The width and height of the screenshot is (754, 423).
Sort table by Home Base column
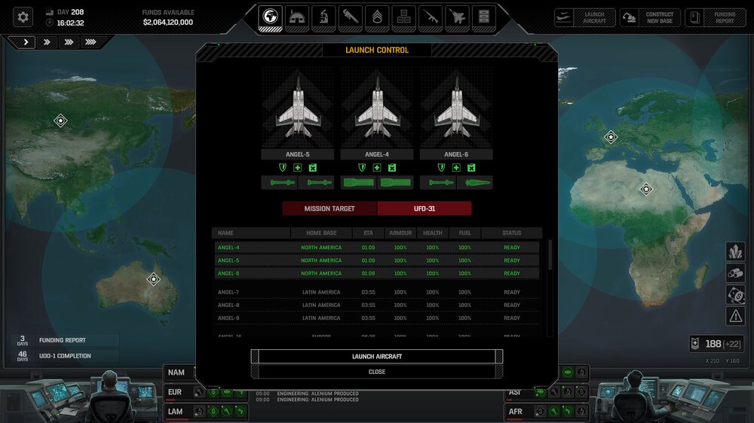point(321,233)
